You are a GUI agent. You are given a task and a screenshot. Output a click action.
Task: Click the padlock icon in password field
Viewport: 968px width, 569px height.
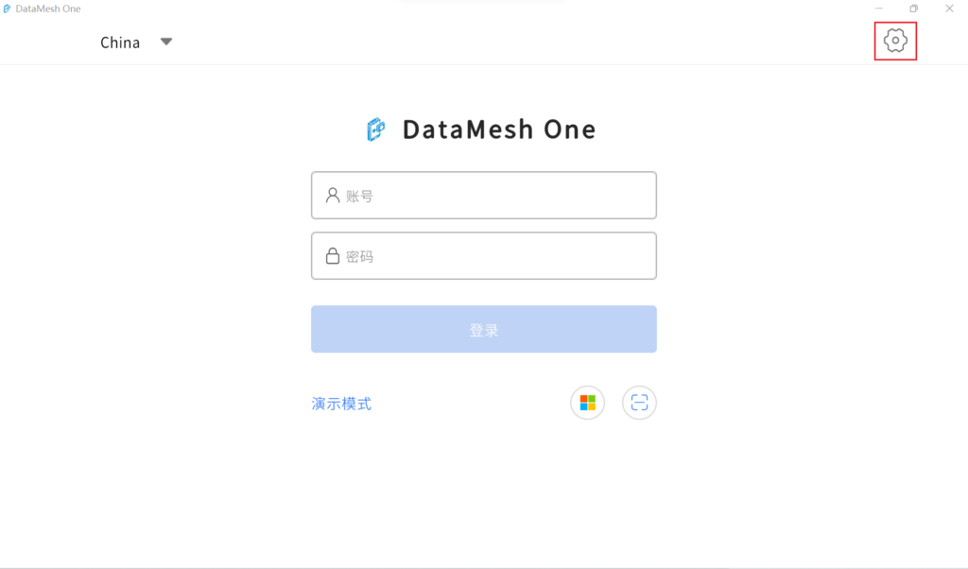click(x=333, y=255)
